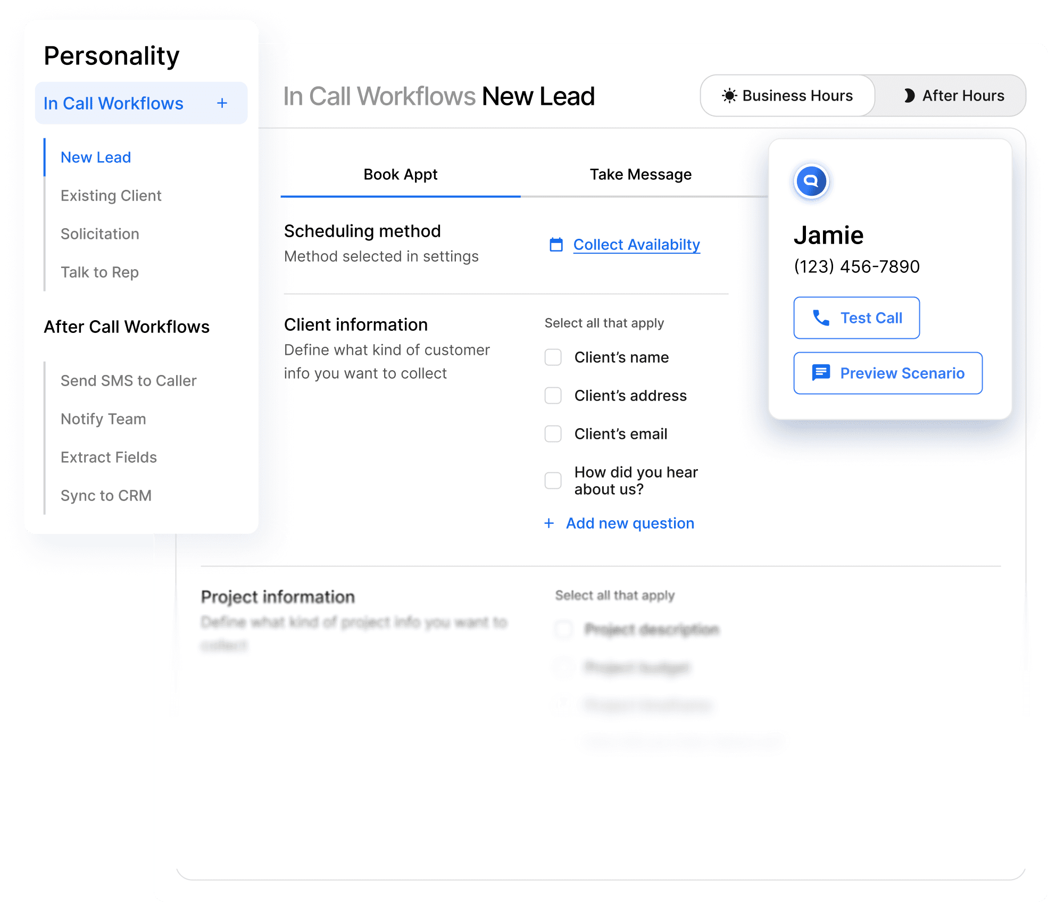The image size is (1048, 902).
Task: Switch to the Take Message tab
Action: click(x=641, y=175)
